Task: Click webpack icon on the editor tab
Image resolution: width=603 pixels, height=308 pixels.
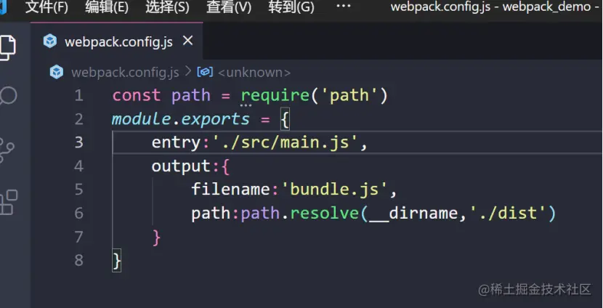Action: 50,41
